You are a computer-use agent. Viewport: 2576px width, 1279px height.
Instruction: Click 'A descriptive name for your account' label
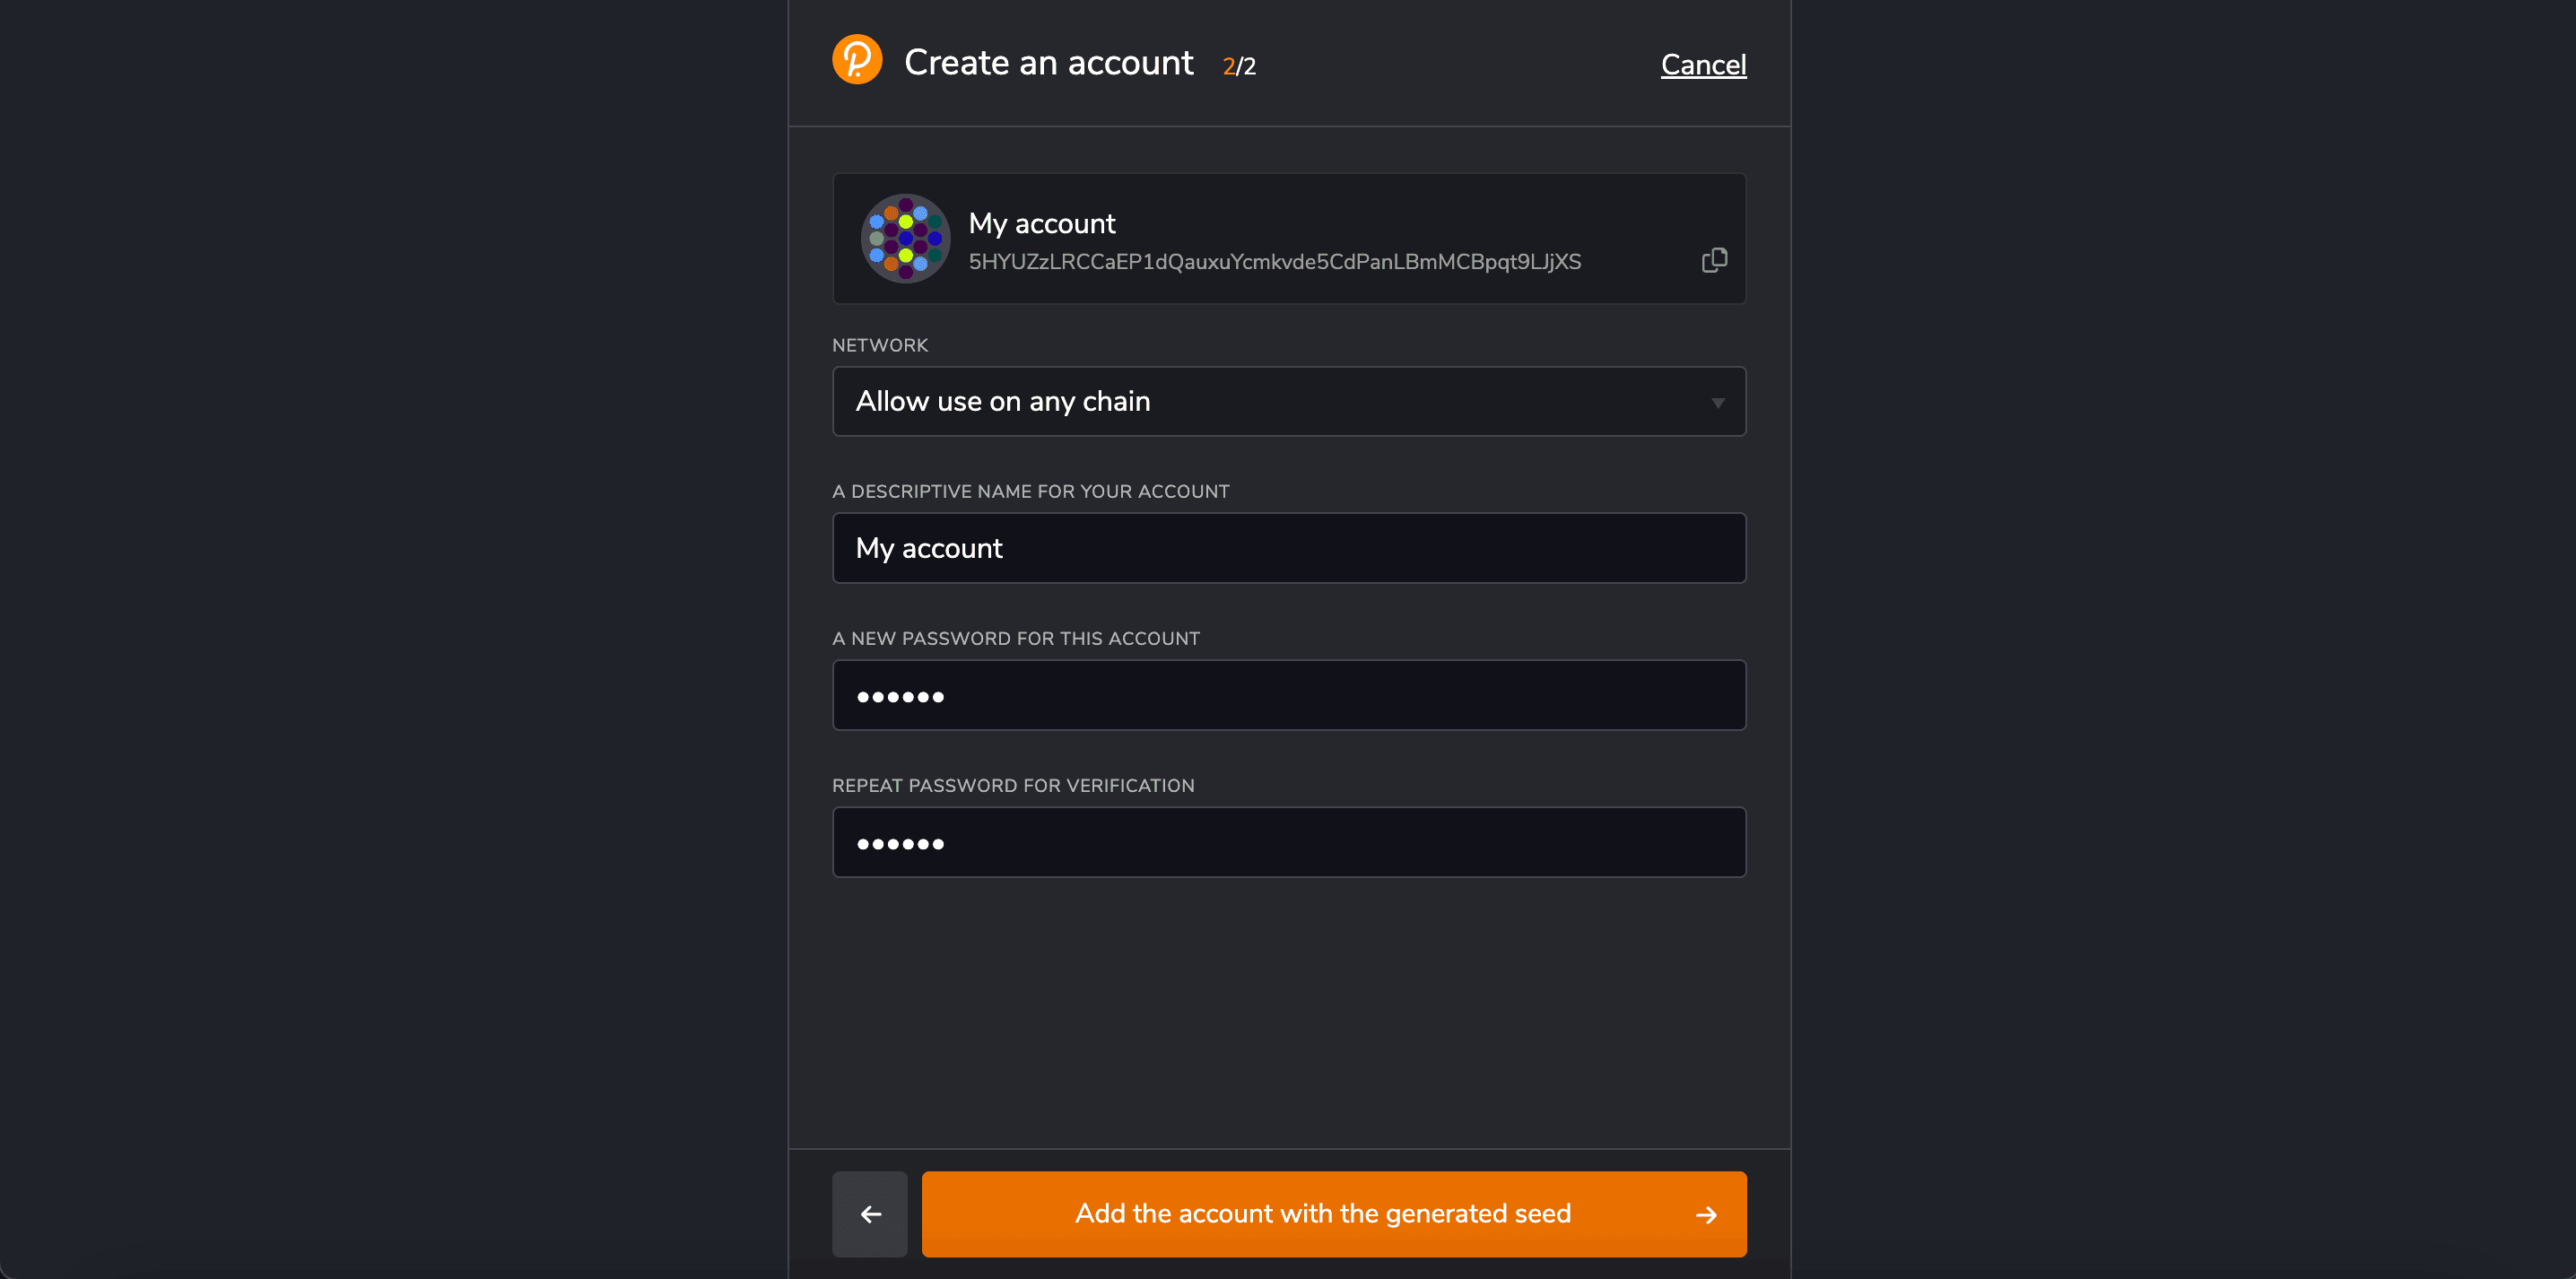1030,492
